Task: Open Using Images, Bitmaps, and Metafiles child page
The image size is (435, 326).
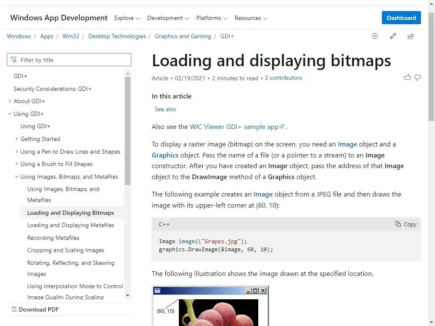Action: click(63, 194)
